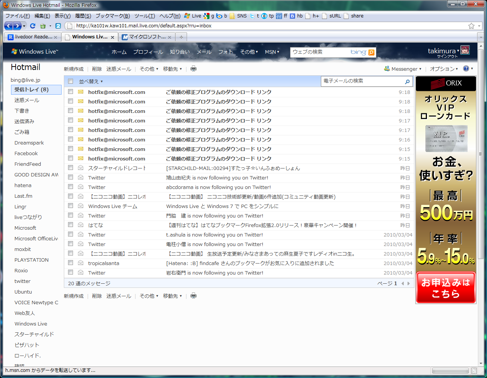This screenshot has height=378, width=487.
Task: Open the Messenger dropdown
Action: [x=403, y=69]
